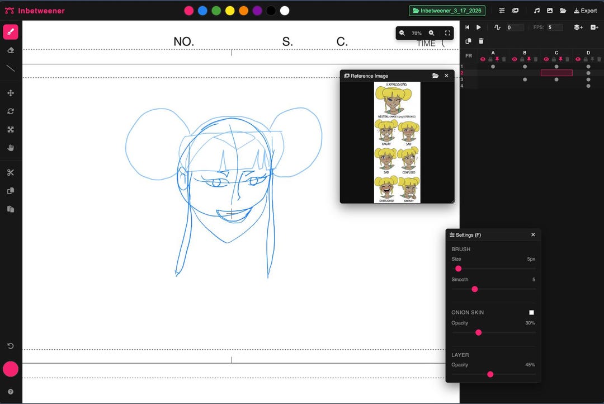This screenshot has width=604, height=404.
Task: Click the undo arrow icon
Action: pyautogui.click(x=11, y=346)
